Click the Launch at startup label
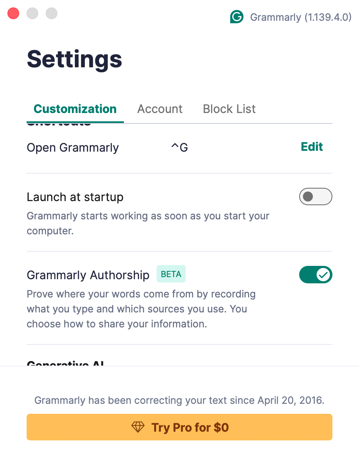The height and width of the screenshot is (457, 359). point(75,197)
